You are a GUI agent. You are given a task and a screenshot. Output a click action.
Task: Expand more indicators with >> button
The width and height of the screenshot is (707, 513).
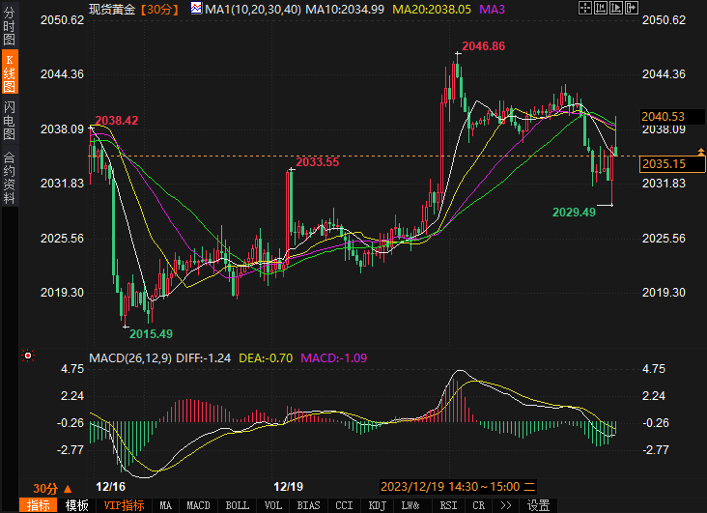(x=505, y=505)
